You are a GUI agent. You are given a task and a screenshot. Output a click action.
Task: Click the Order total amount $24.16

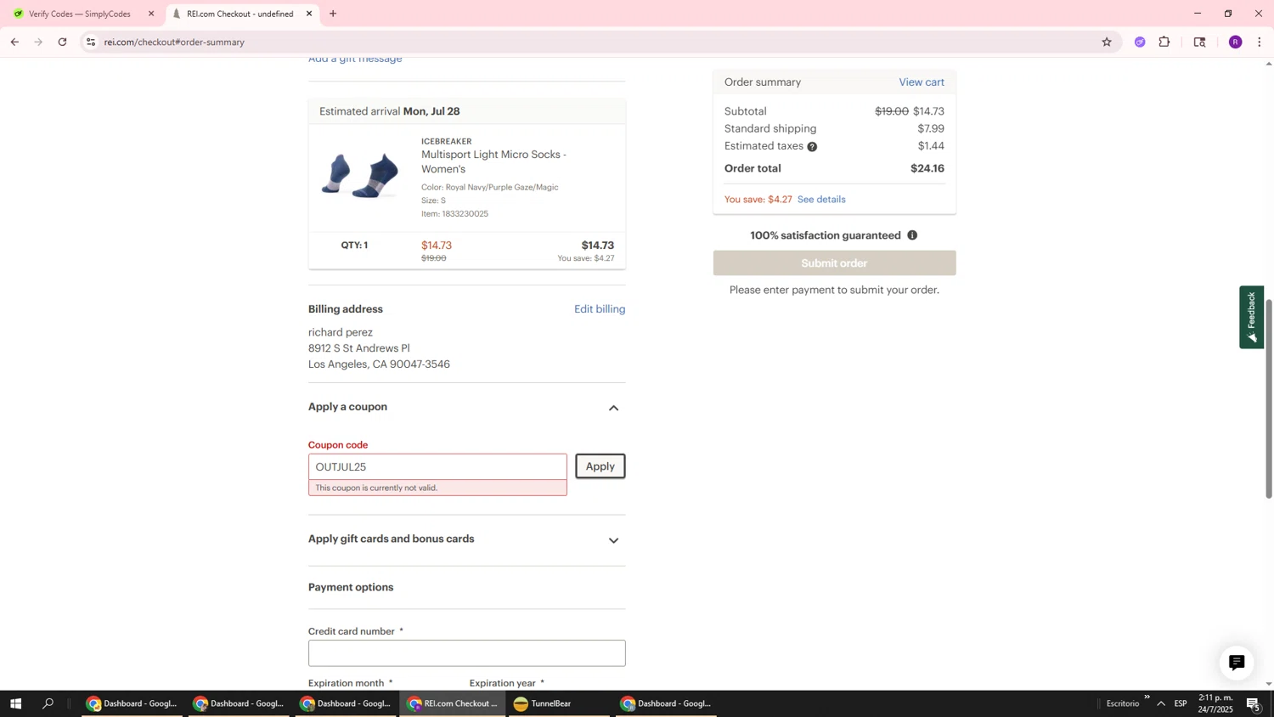pos(927,168)
